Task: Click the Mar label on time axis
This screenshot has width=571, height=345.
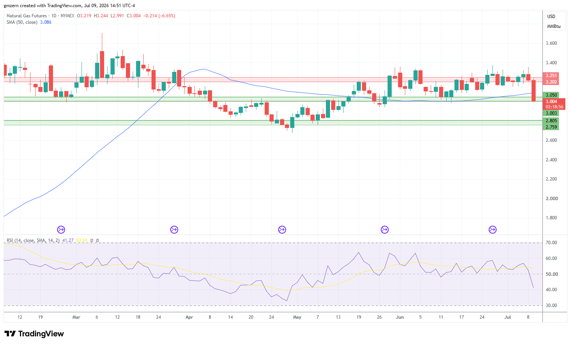Action: [76, 317]
